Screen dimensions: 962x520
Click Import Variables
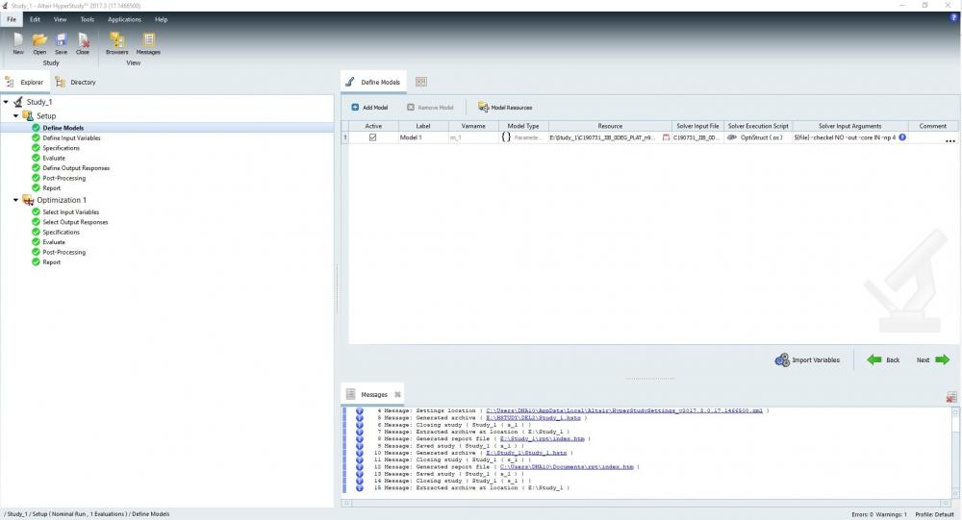click(807, 359)
